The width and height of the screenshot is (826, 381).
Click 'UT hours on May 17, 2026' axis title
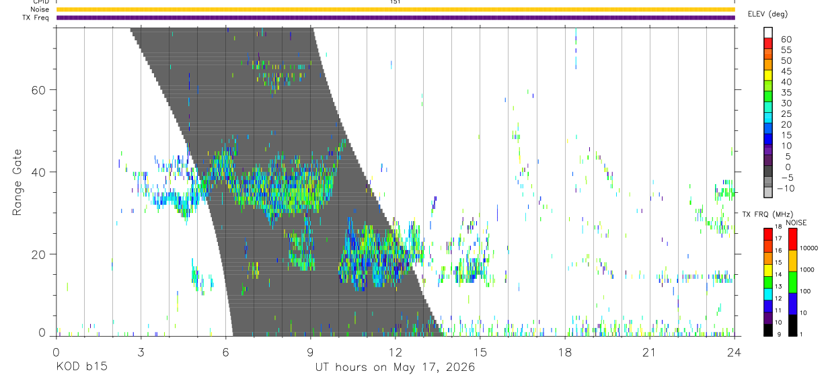396,368
